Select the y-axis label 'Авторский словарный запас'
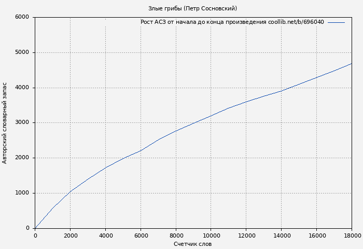 pyautogui.click(x=5, y=123)
